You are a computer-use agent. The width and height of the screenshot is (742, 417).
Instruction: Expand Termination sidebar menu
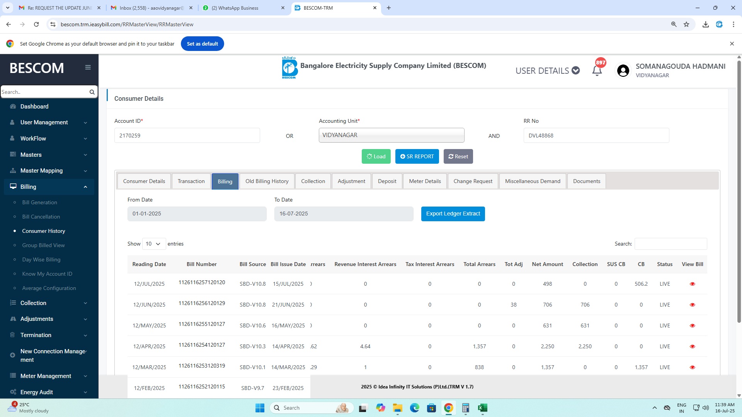point(49,335)
